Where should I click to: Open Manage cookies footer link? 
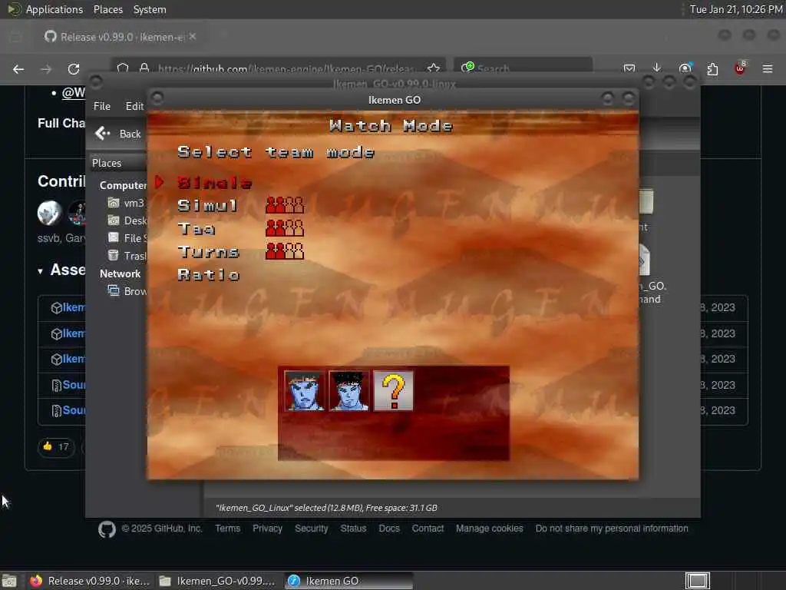coord(489,529)
